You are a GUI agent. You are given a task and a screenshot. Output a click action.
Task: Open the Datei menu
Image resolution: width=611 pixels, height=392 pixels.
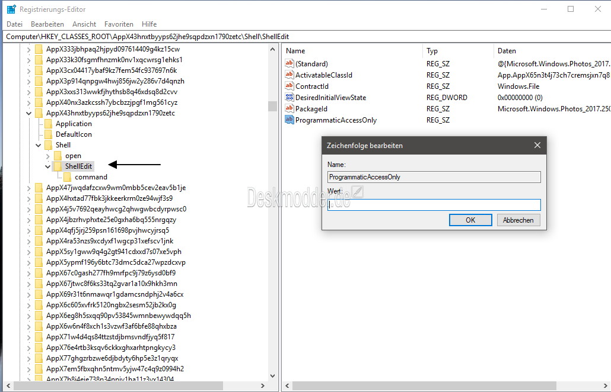click(x=14, y=24)
